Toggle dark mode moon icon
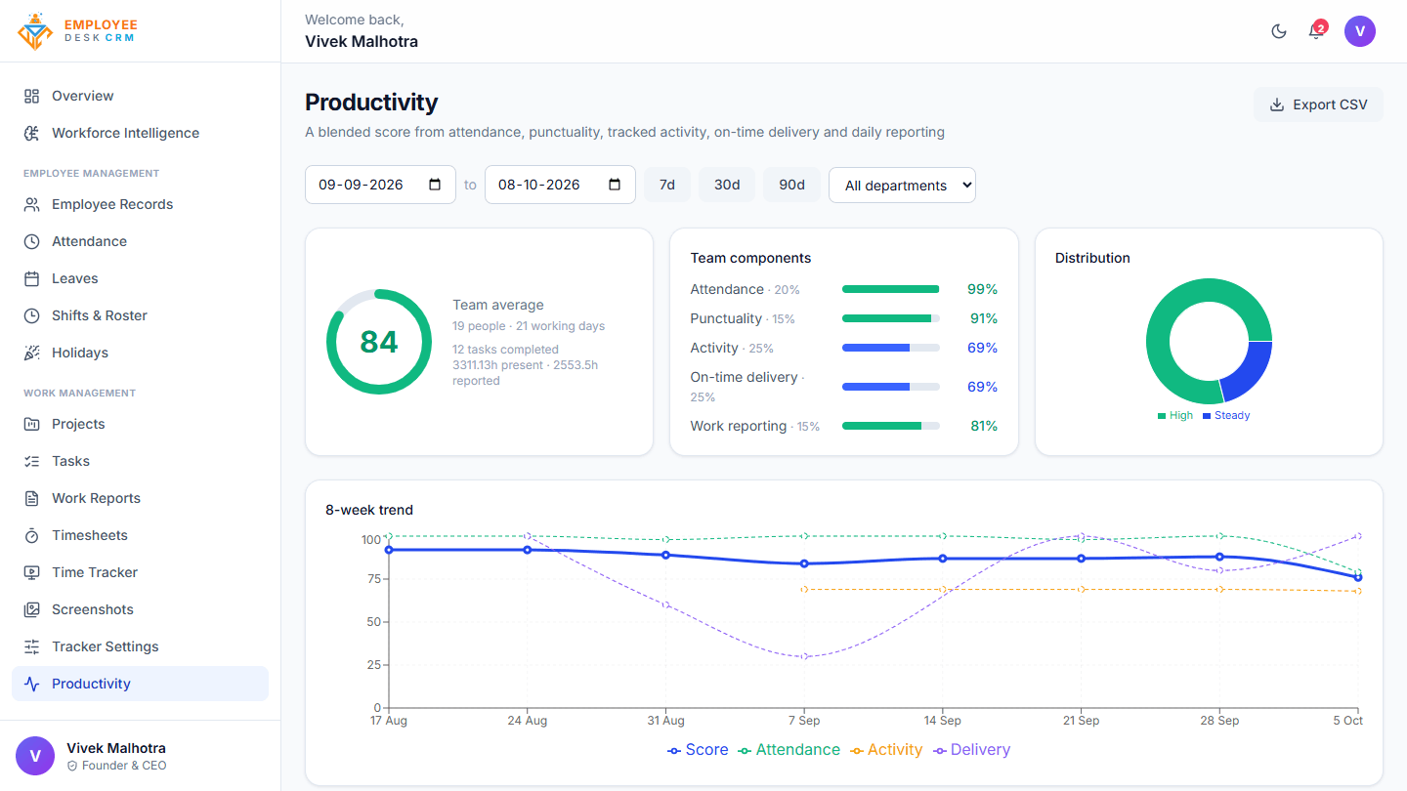 1279,31
